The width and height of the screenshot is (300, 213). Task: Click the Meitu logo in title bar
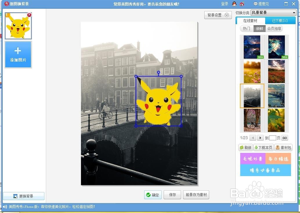click(7, 4)
